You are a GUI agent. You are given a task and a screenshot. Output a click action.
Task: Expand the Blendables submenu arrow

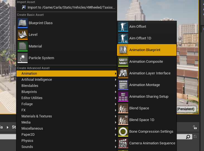coord(116,86)
